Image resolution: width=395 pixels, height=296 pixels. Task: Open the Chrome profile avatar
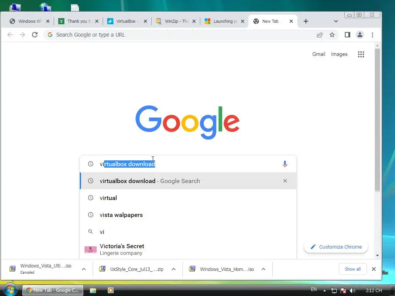360,35
